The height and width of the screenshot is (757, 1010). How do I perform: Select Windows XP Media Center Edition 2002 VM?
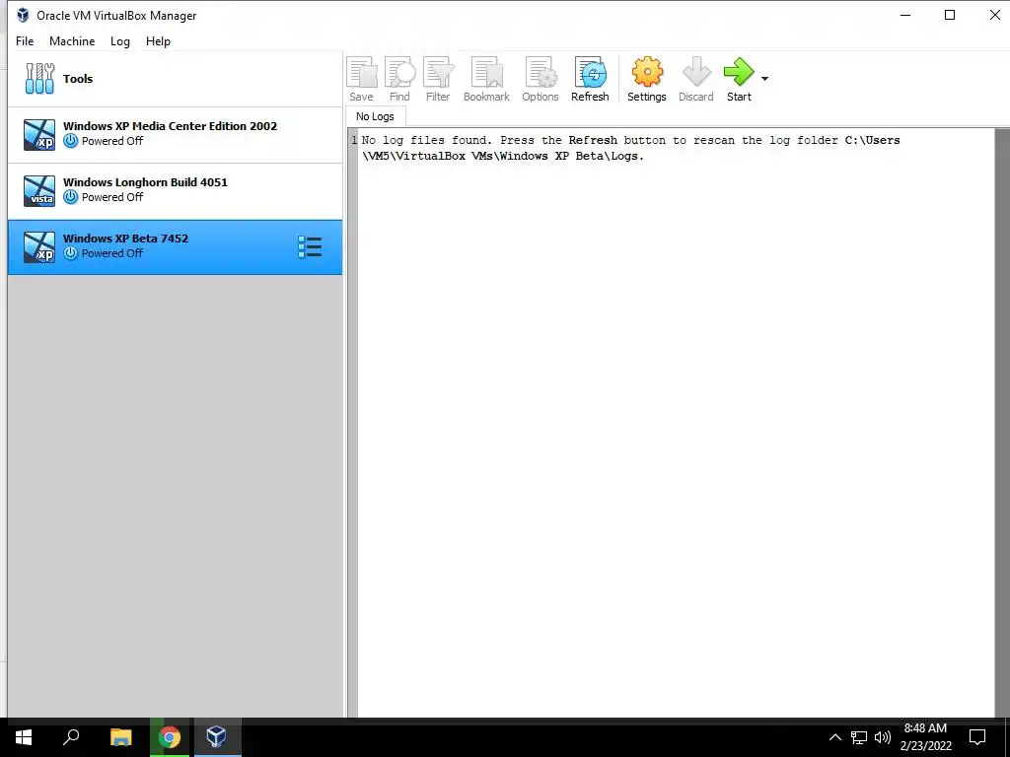coord(176,134)
